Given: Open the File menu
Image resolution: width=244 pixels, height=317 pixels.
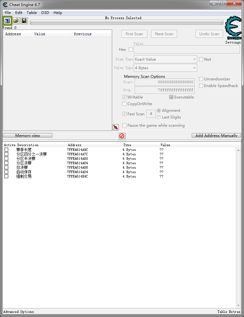Looking at the screenshot, I should [x=8, y=12].
